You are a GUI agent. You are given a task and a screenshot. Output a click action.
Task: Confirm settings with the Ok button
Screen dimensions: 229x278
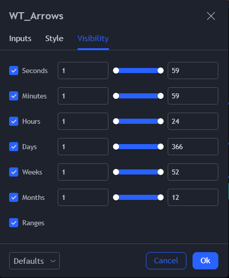click(x=206, y=261)
